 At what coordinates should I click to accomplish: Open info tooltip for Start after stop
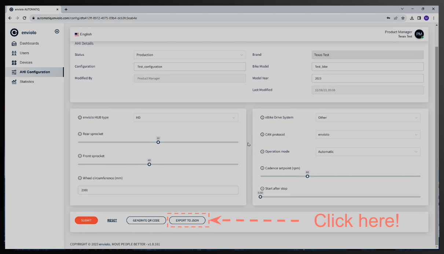(x=262, y=188)
